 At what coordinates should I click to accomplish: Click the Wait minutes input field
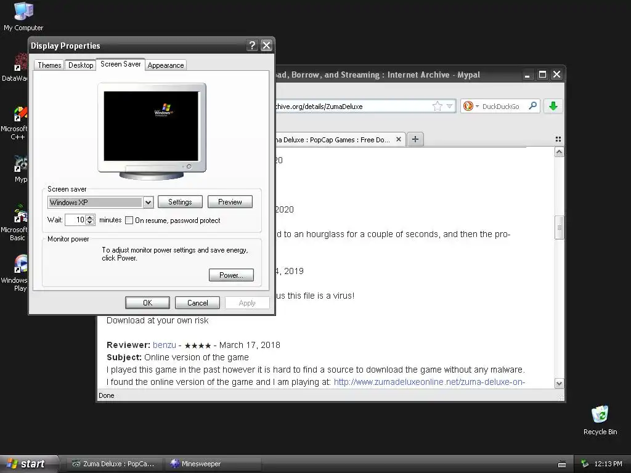[76, 220]
